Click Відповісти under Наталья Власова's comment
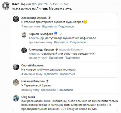The width and height of the screenshot is (121, 113). pos(48,90)
